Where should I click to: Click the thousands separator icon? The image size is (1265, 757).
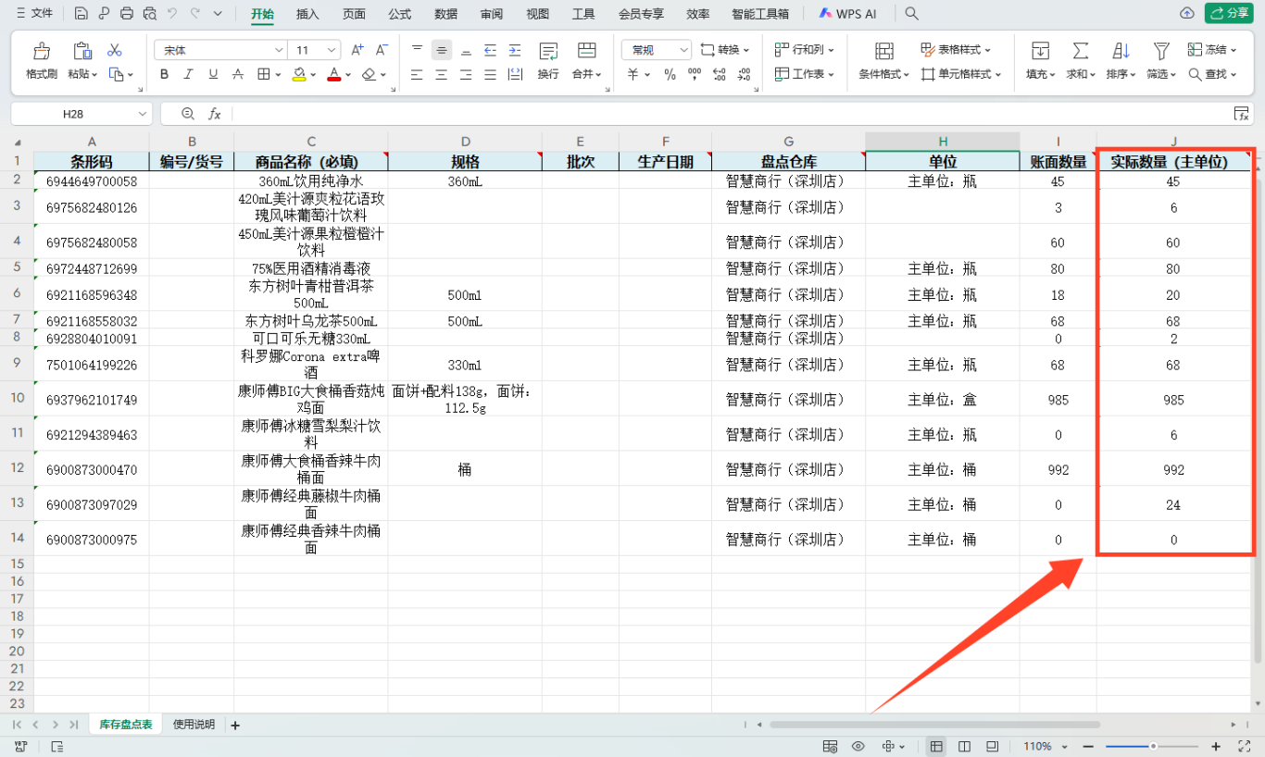[x=695, y=74]
